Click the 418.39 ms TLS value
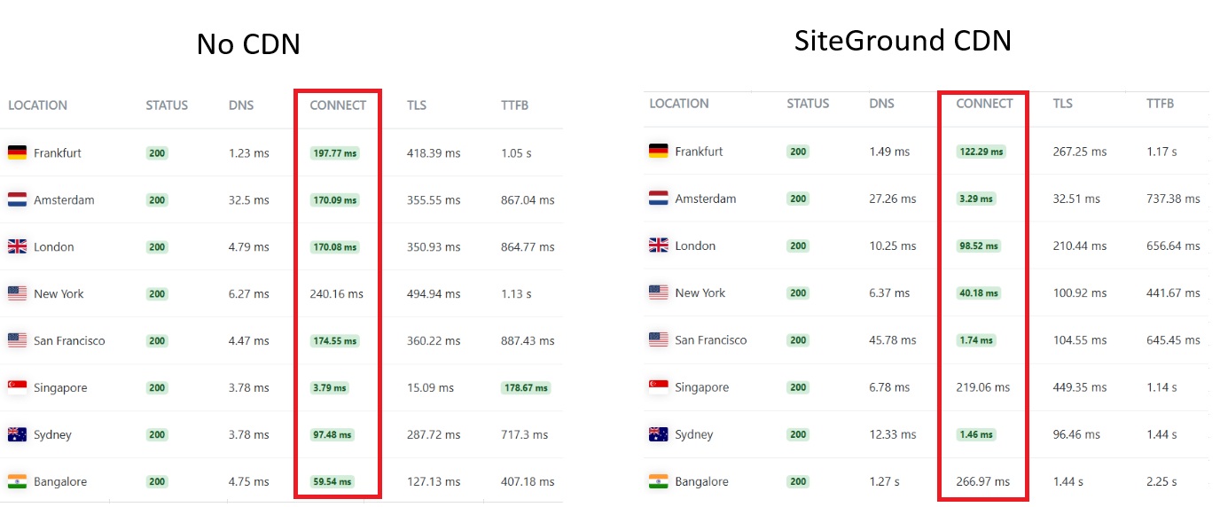Screen dimensions: 1220x507 (x=434, y=152)
